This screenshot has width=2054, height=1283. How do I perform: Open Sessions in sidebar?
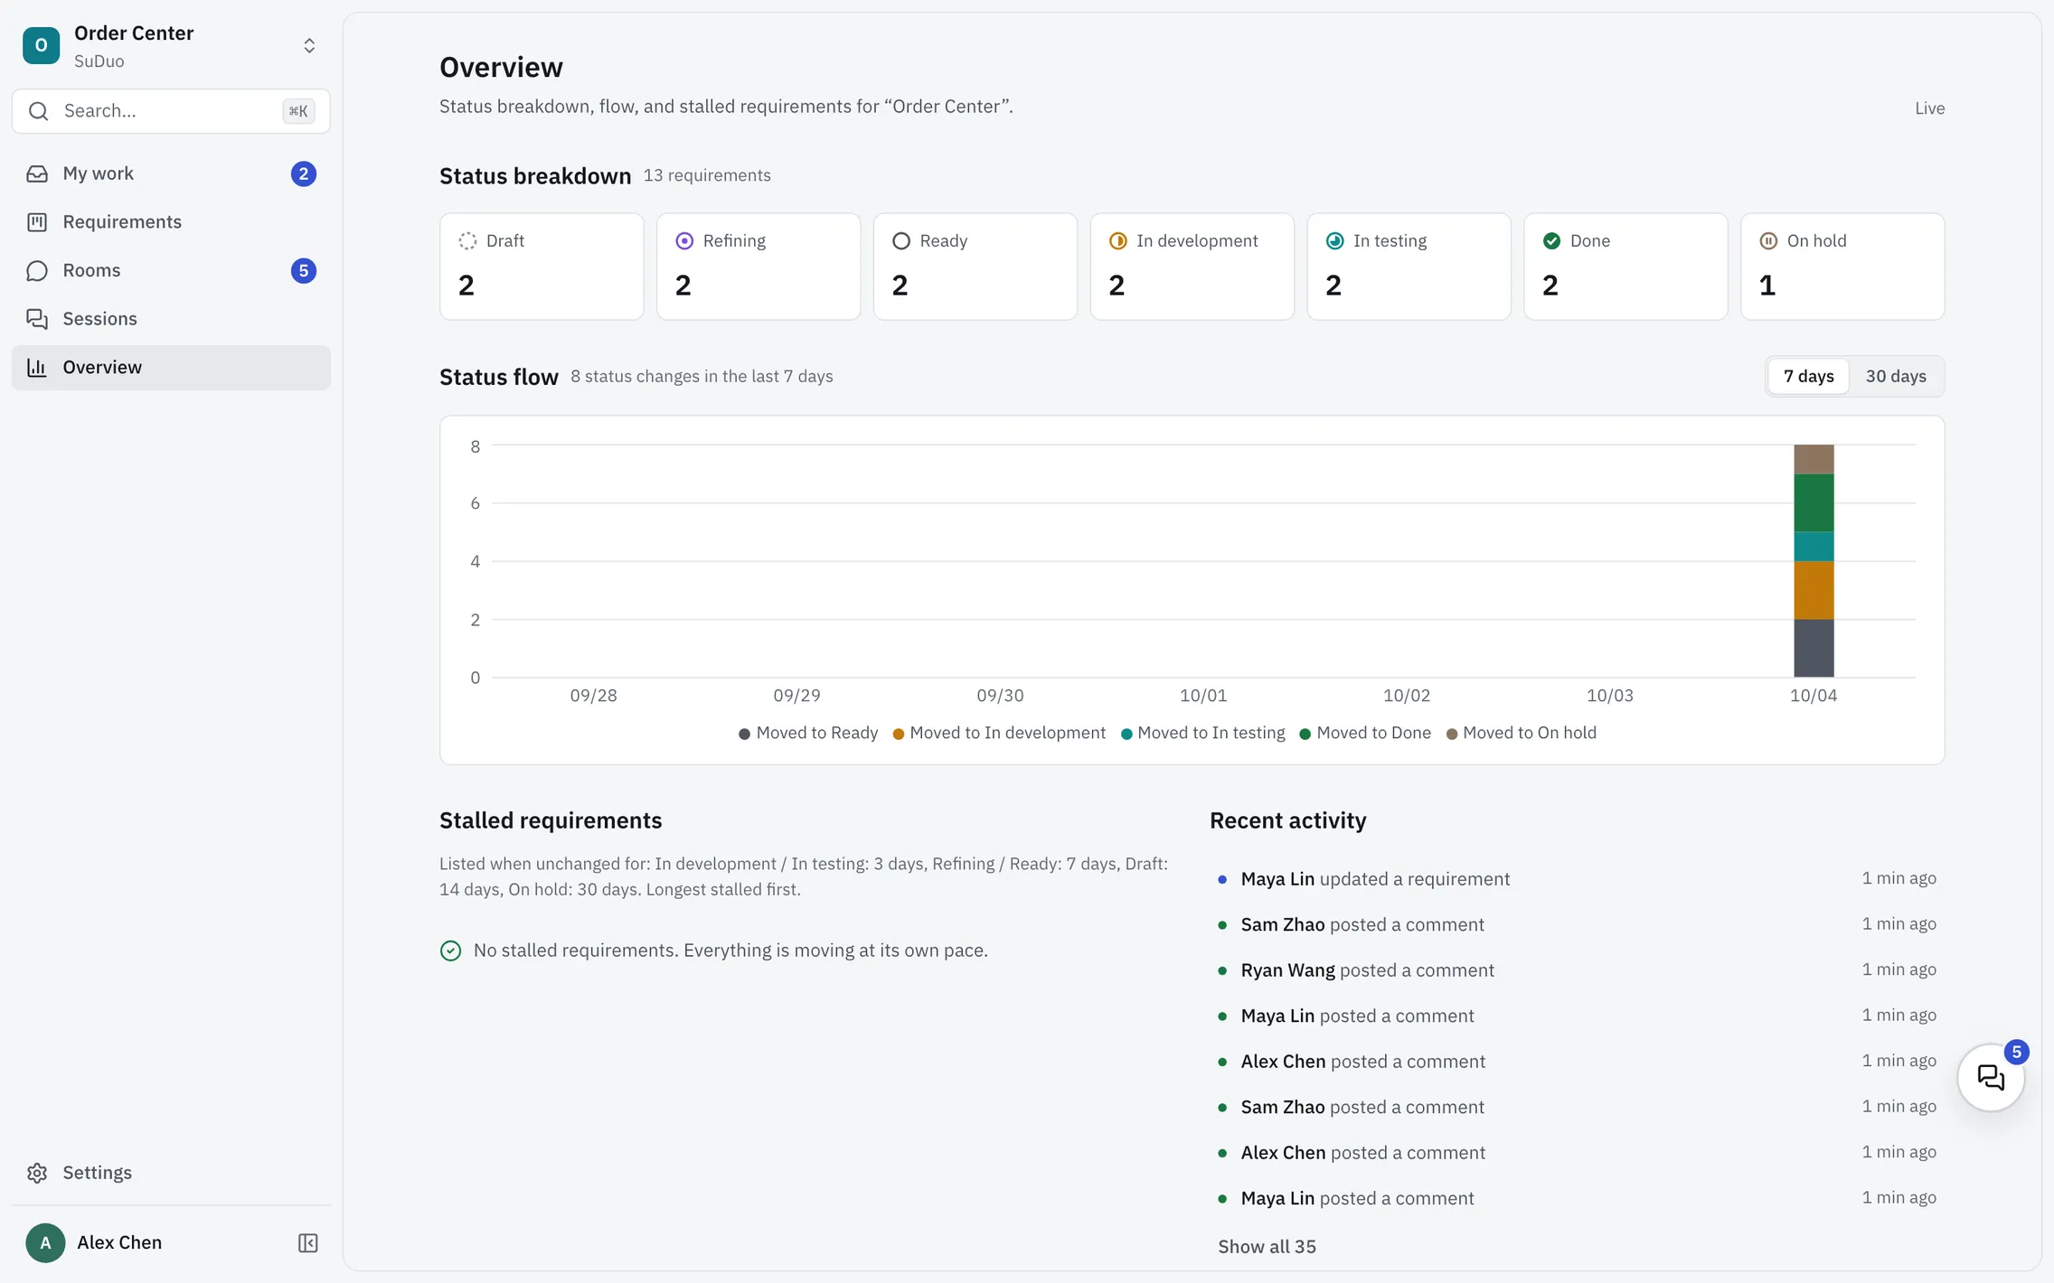click(x=171, y=319)
